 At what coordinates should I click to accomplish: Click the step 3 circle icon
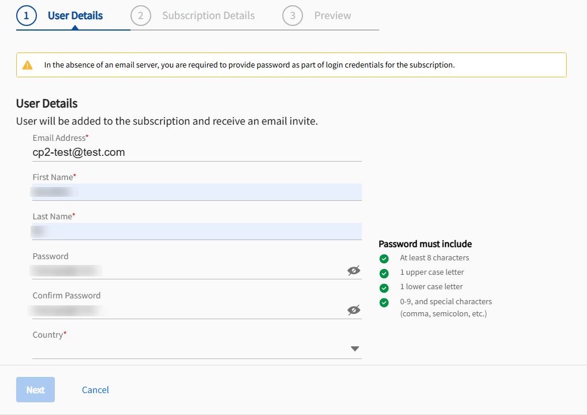(293, 16)
